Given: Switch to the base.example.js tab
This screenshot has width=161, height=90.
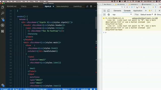Looking at the screenshot, I should [62, 6].
